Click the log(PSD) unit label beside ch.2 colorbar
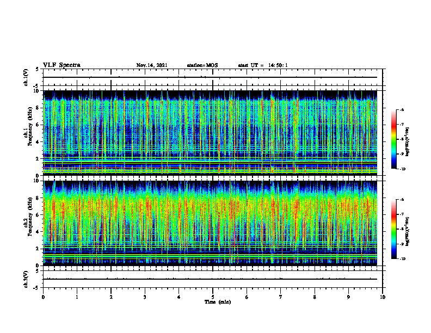This screenshot has width=431, height=333. pos(408,231)
